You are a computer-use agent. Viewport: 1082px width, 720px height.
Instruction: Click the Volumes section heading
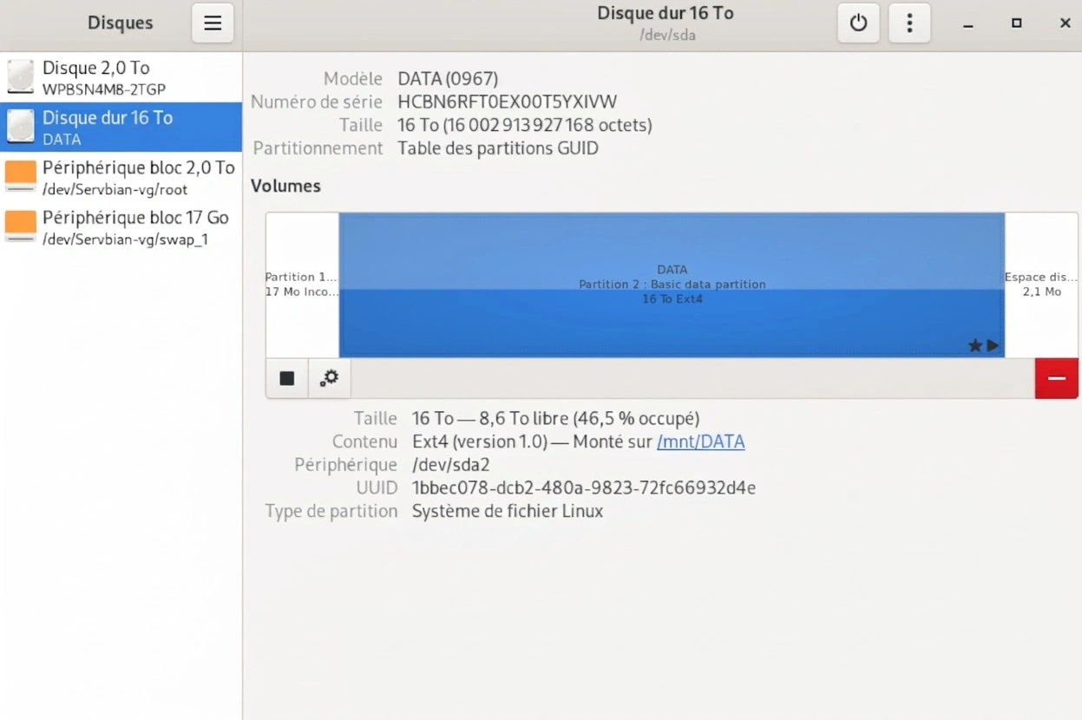point(285,186)
